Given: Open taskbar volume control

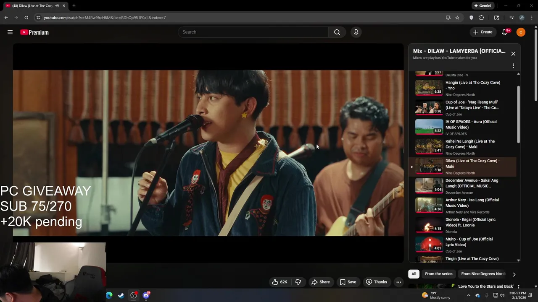Looking at the screenshot, I should 502,295.
